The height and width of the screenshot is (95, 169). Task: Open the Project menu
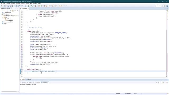point(27,3)
